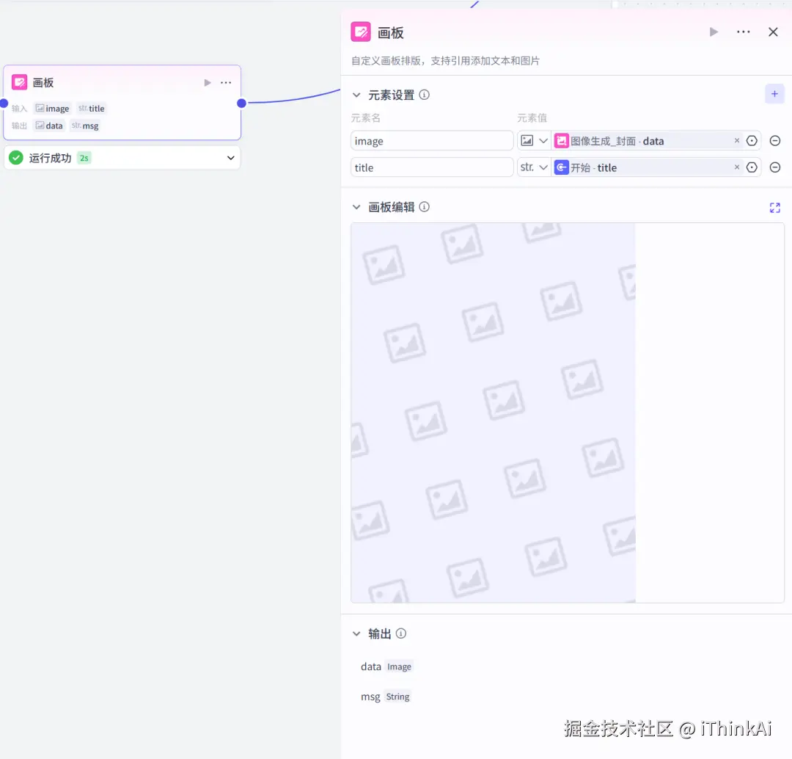Click the minus icon to delete title element
This screenshot has height=759, width=792.
775,167
